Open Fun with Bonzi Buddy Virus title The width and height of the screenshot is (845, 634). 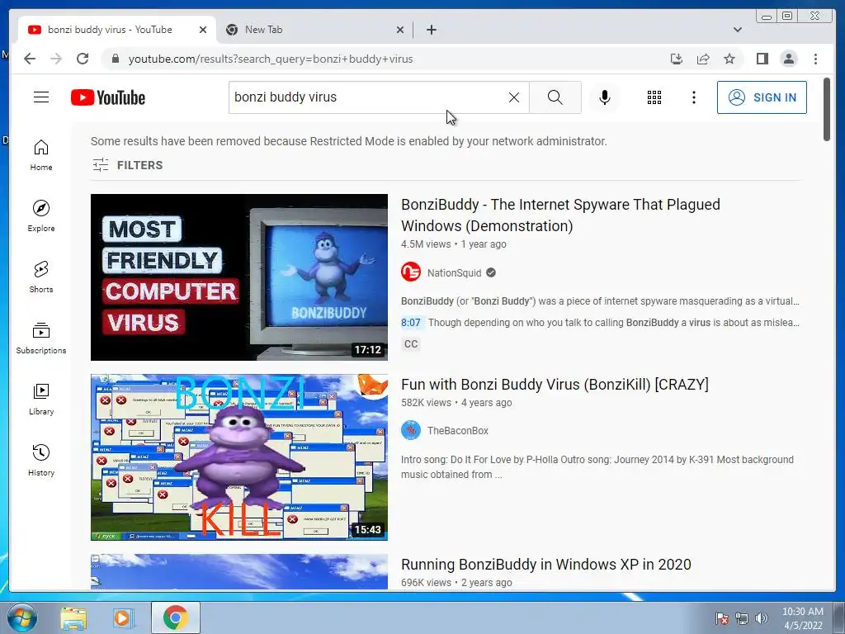click(555, 385)
